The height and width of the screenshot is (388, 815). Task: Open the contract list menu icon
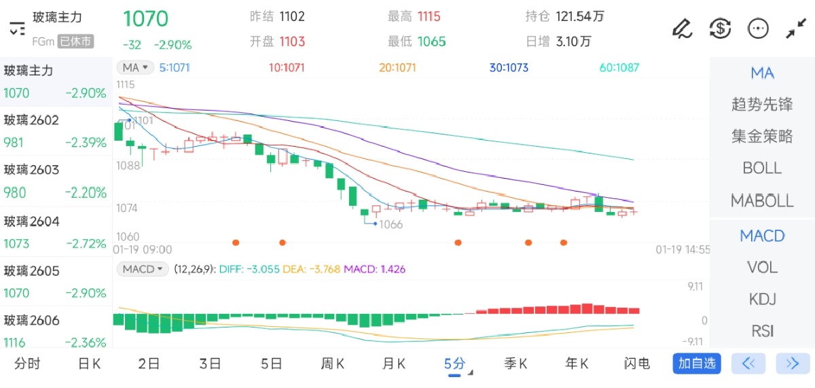(x=17, y=29)
